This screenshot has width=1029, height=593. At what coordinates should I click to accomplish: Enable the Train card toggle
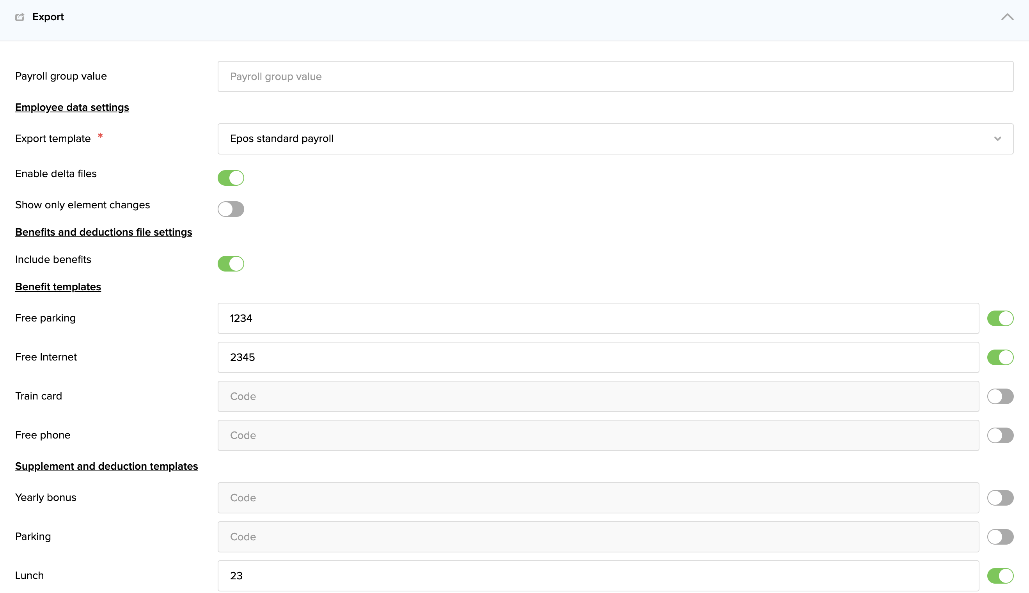click(x=1000, y=396)
